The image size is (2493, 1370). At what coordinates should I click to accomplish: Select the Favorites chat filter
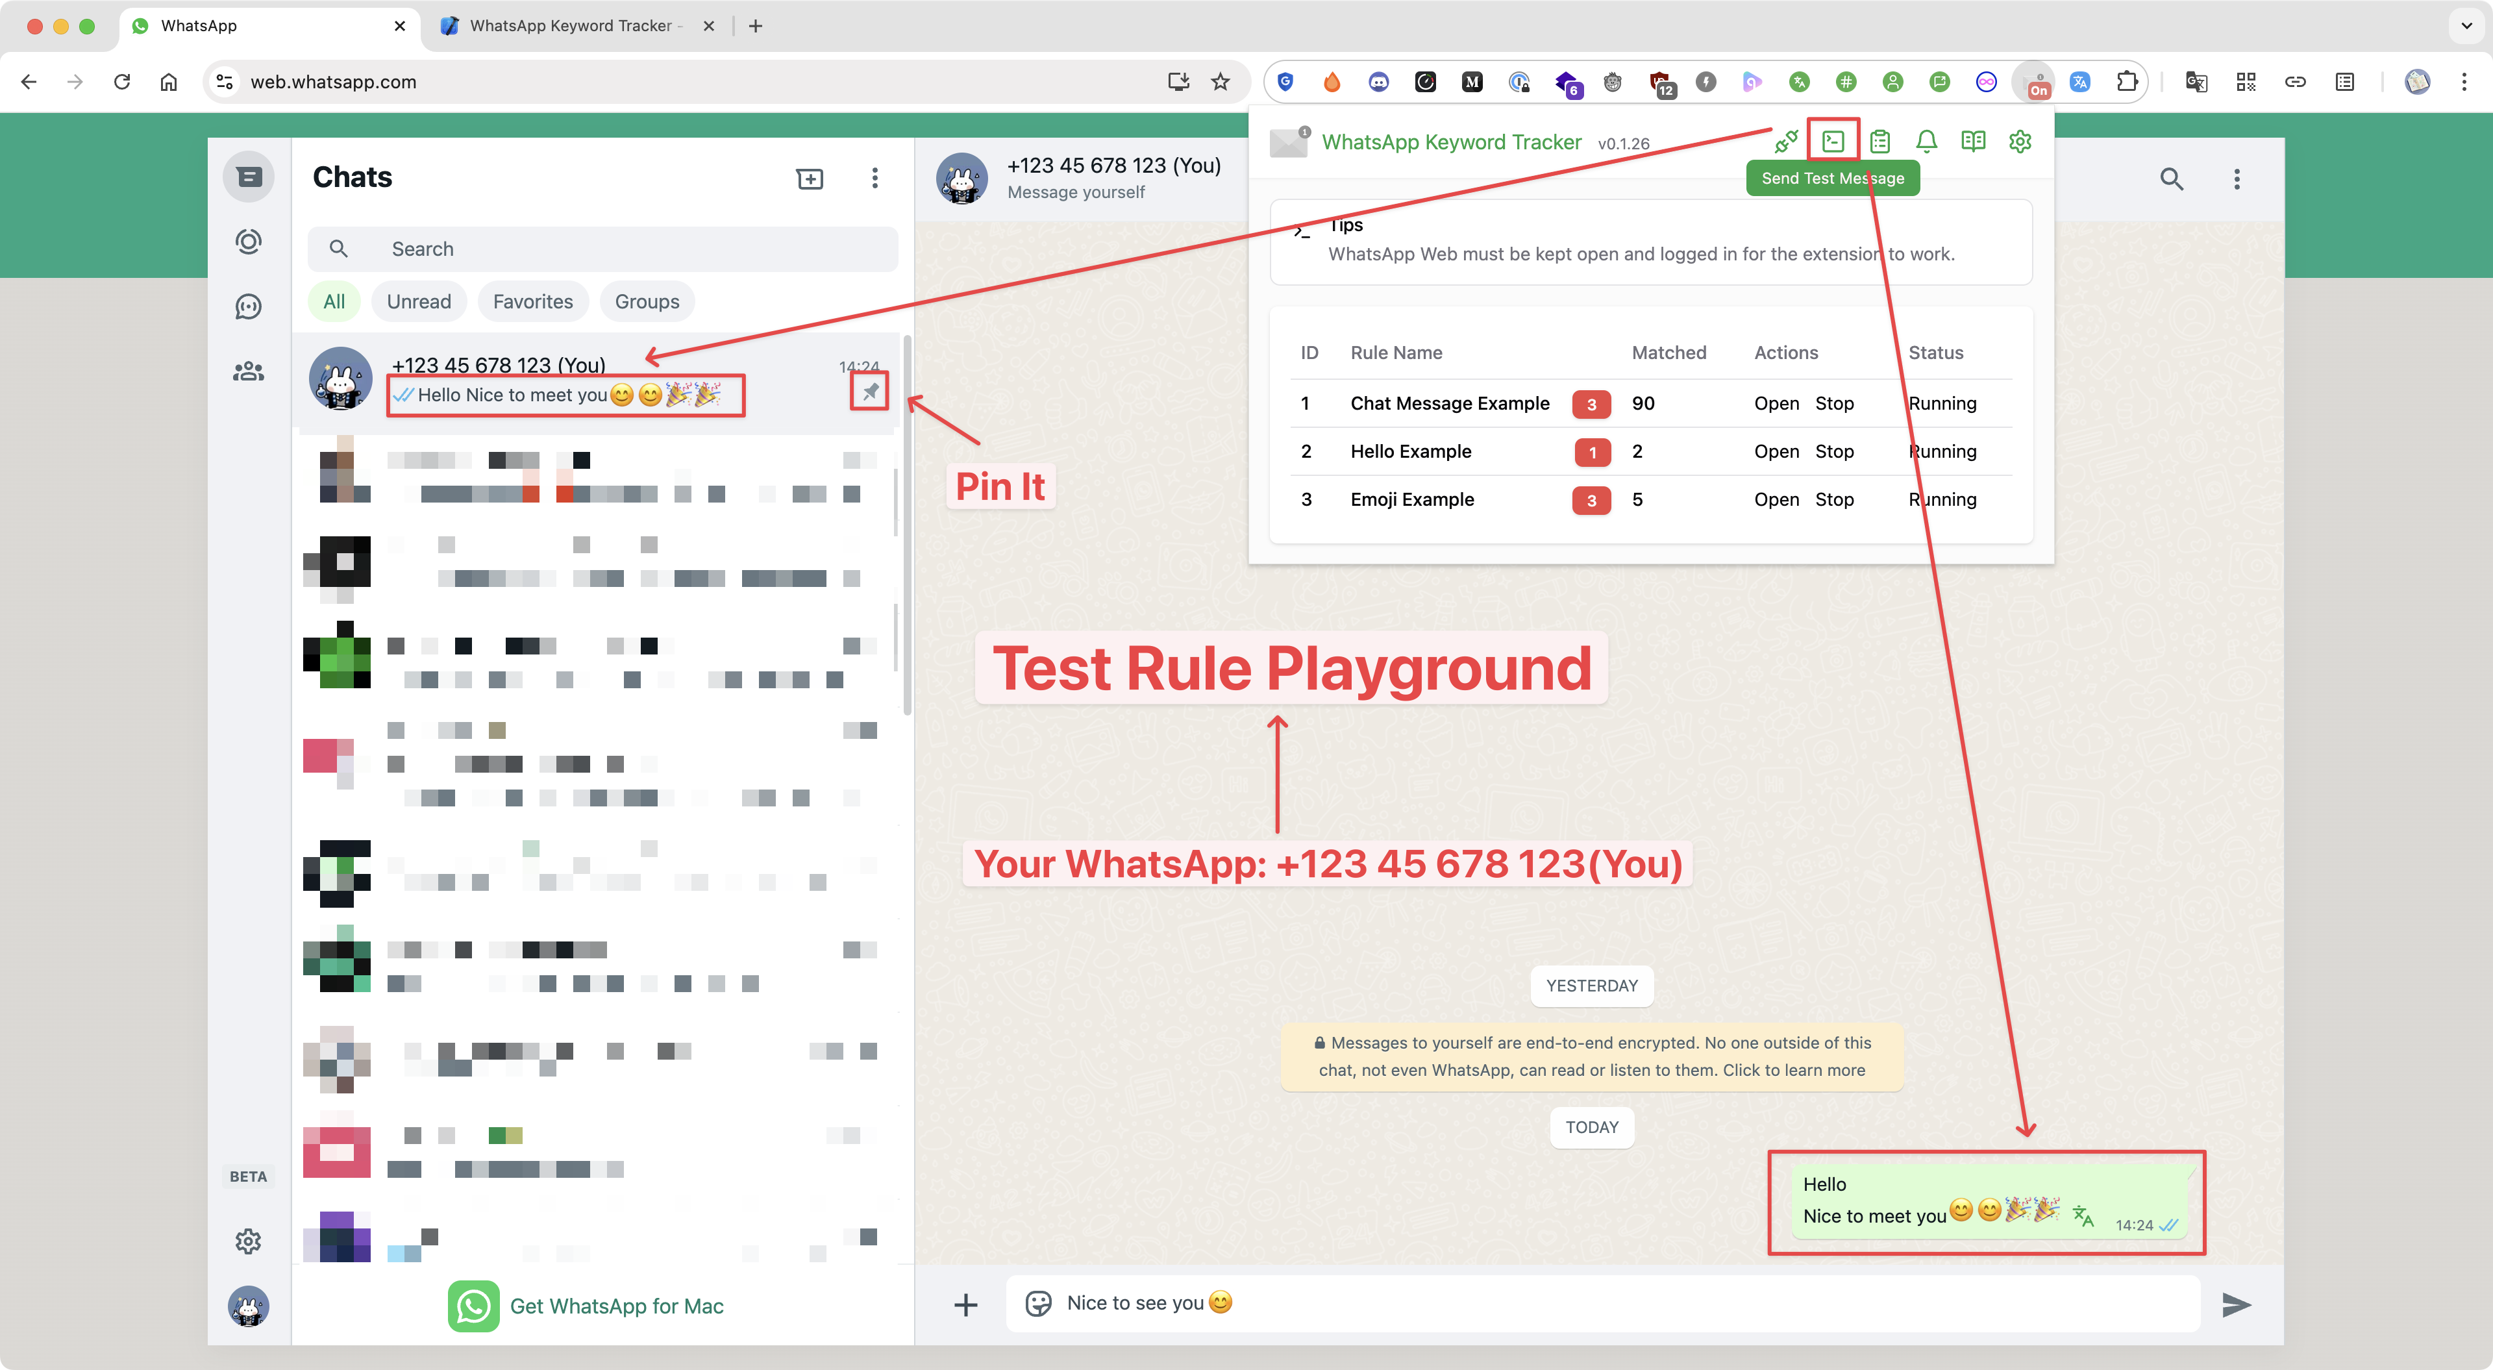532,302
